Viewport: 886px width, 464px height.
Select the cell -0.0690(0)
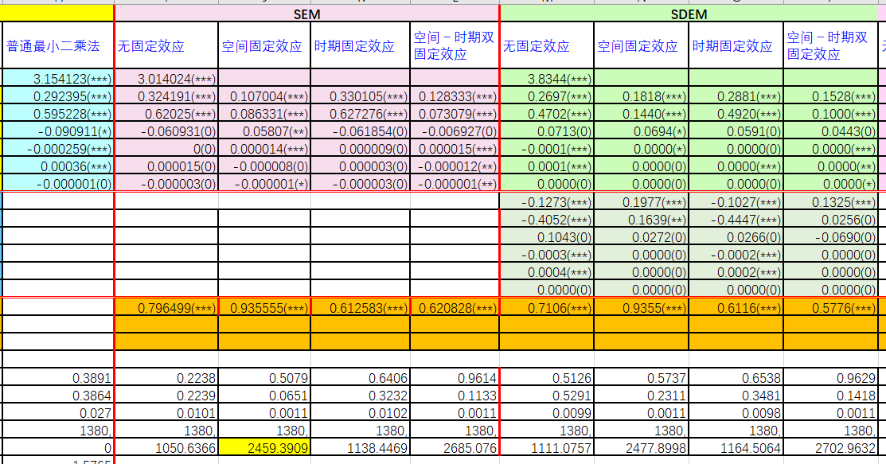830,237
